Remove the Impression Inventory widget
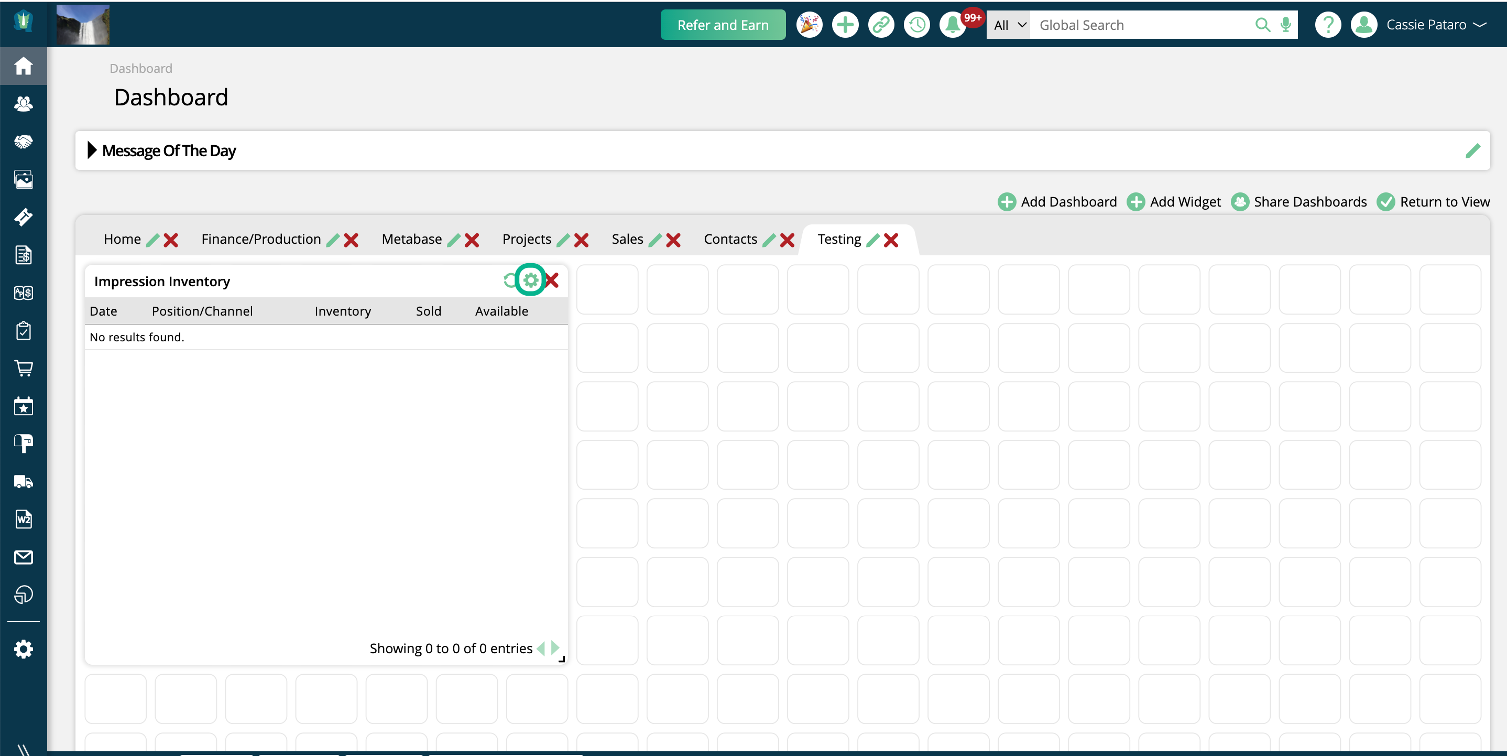The width and height of the screenshot is (1507, 756). tap(552, 280)
